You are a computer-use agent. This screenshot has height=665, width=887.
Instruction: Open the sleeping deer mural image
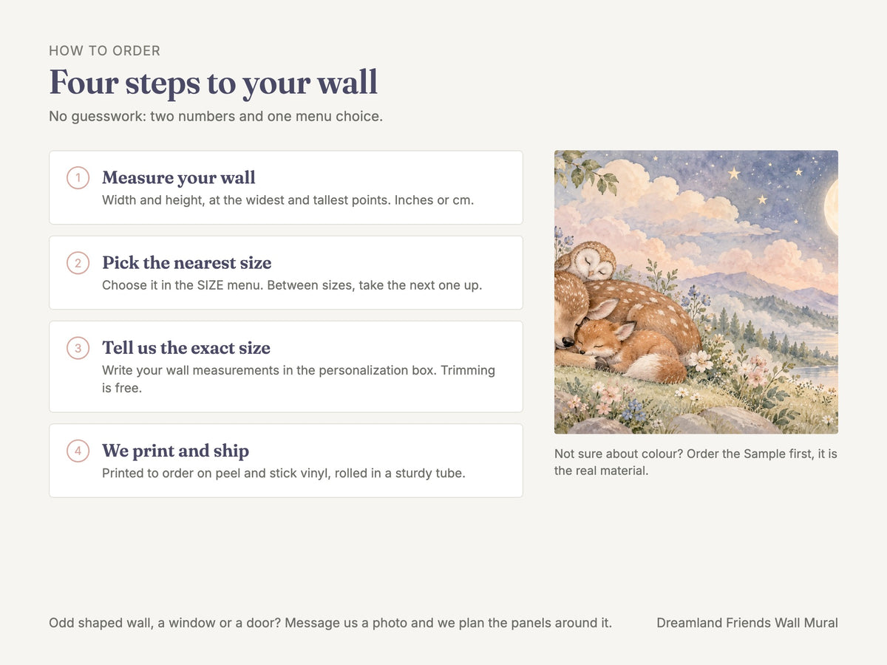point(696,292)
